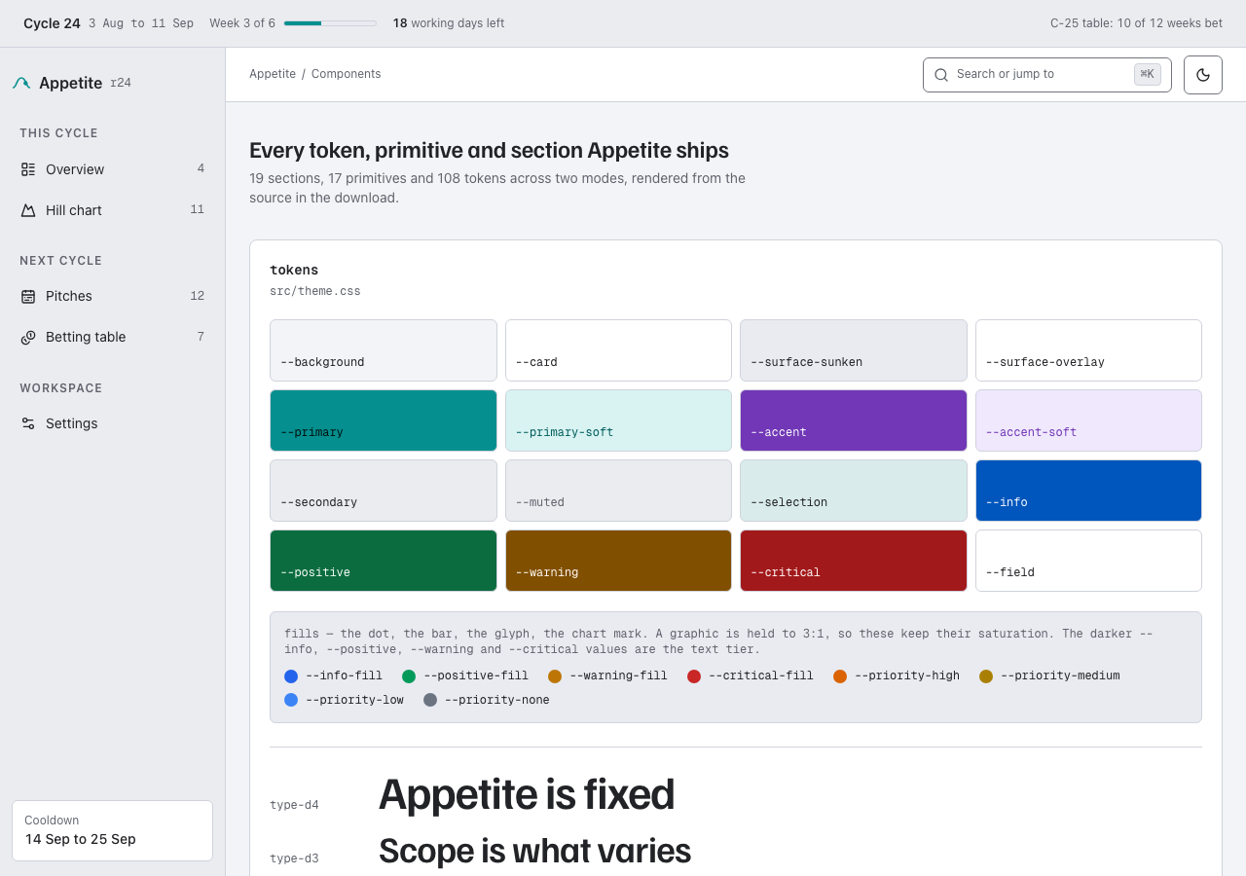Focus the Search or jump to field
The width and height of the screenshot is (1246, 876).
tap(1047, 75)
